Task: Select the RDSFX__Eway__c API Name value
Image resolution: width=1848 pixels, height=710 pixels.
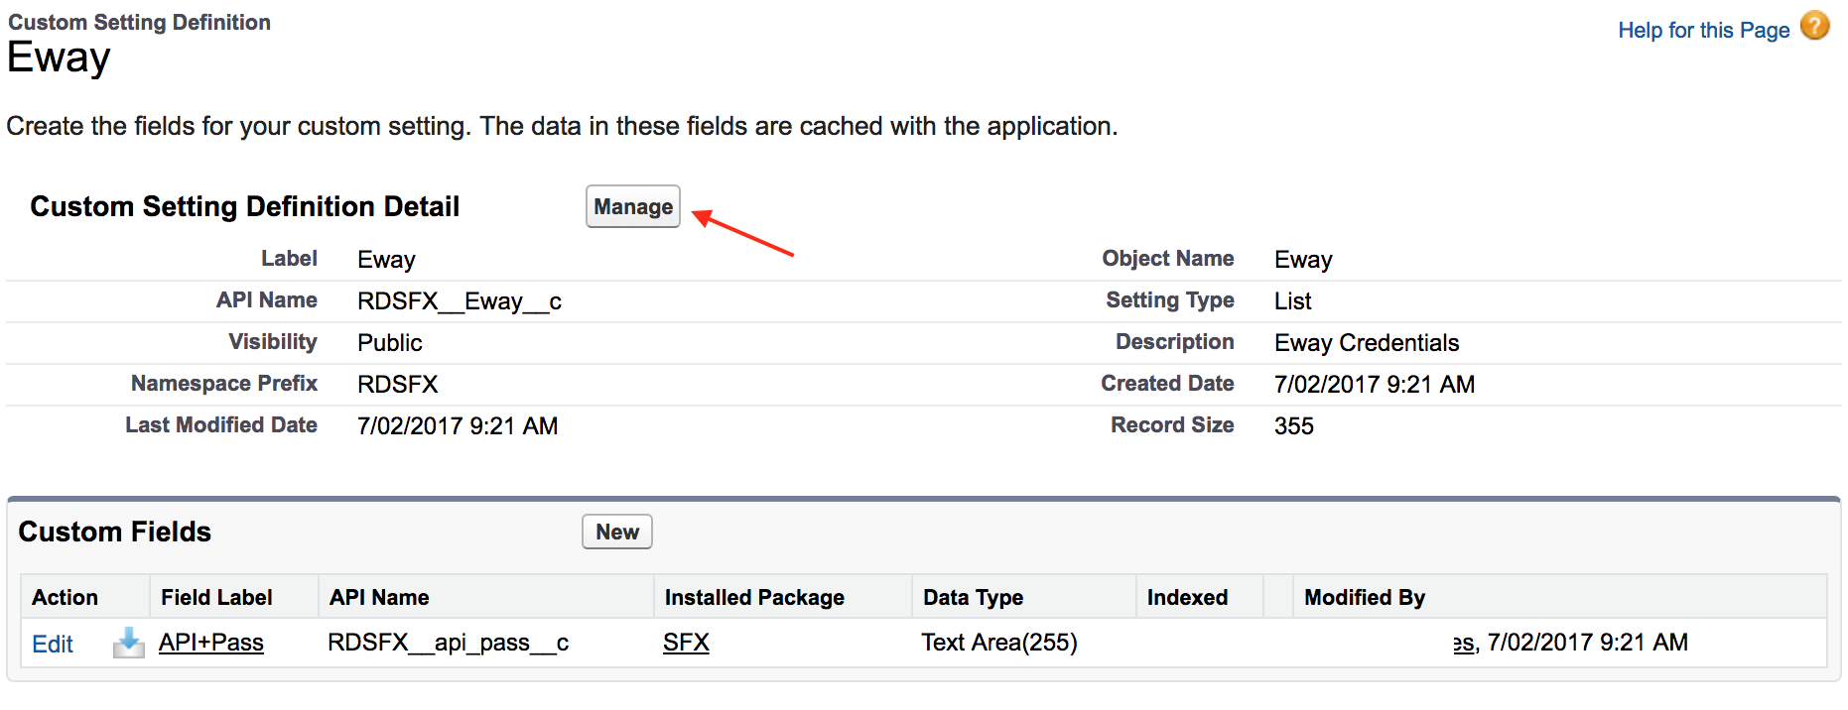Action: 460,301
